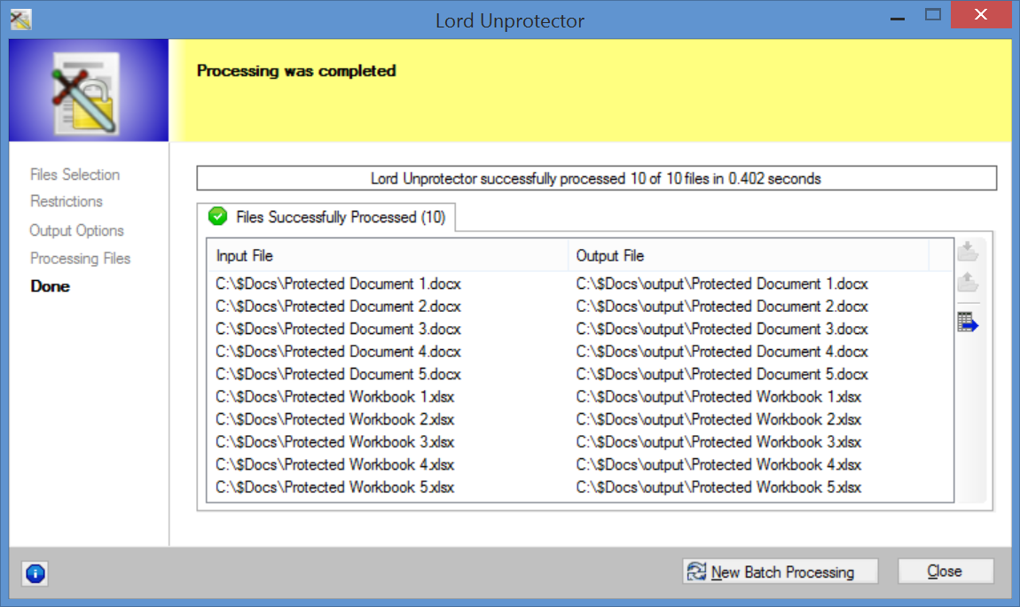Click output path output\Protected Workbook 4.xlsx

(x=718, y=464)
